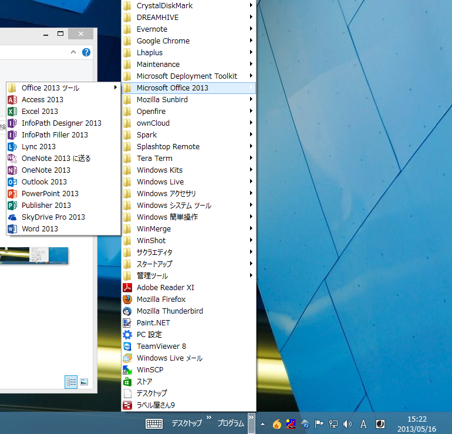Click the help question mark icon in the window
Viewport: 452px width, 434px height.
86,52
